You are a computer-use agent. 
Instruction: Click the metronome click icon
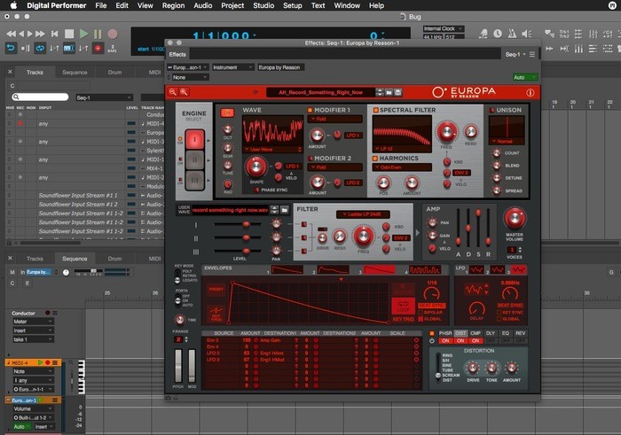(512, 34)
